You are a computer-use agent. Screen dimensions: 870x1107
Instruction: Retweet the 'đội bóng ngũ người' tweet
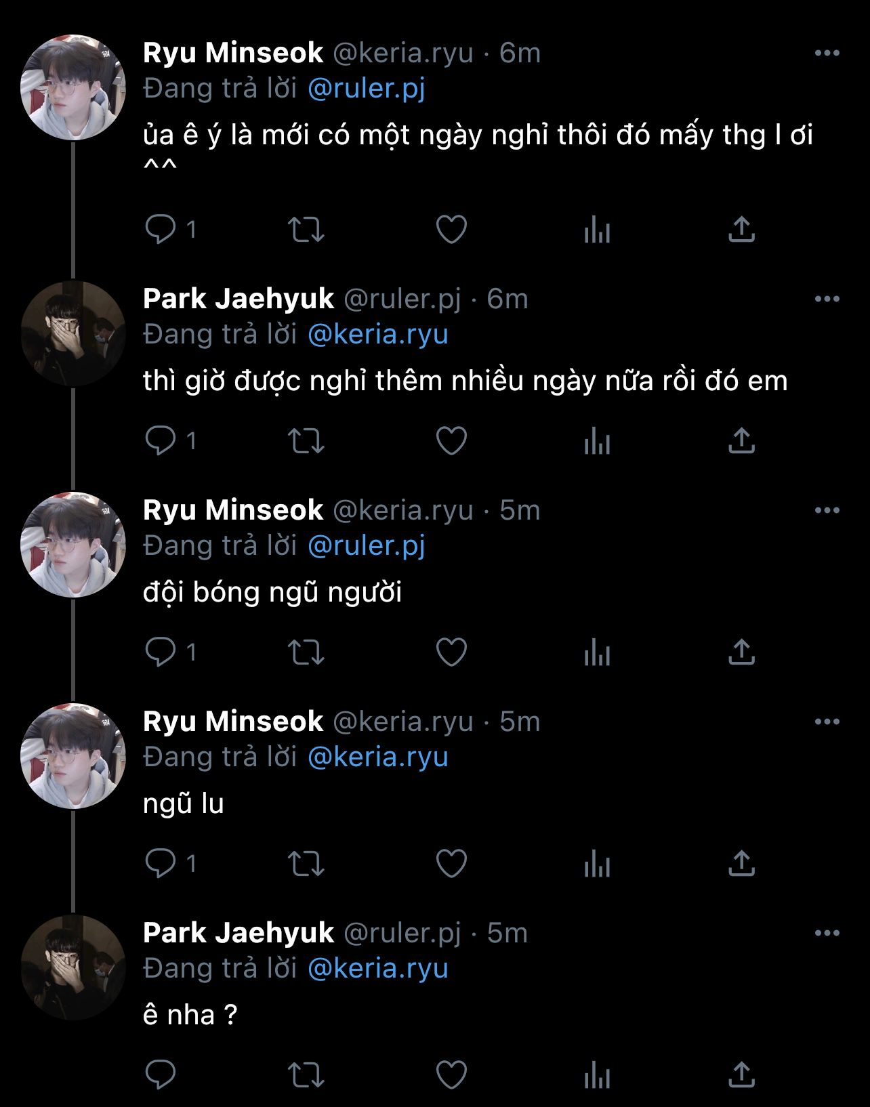click(x=306, y=652)
